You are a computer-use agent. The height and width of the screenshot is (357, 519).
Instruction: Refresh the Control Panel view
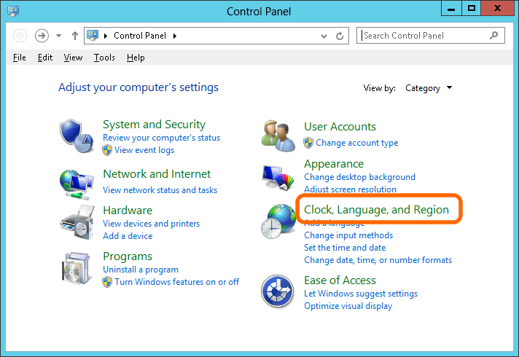[x=340, y=36]
